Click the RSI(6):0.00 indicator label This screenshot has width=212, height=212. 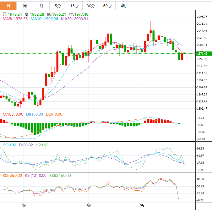13,176
